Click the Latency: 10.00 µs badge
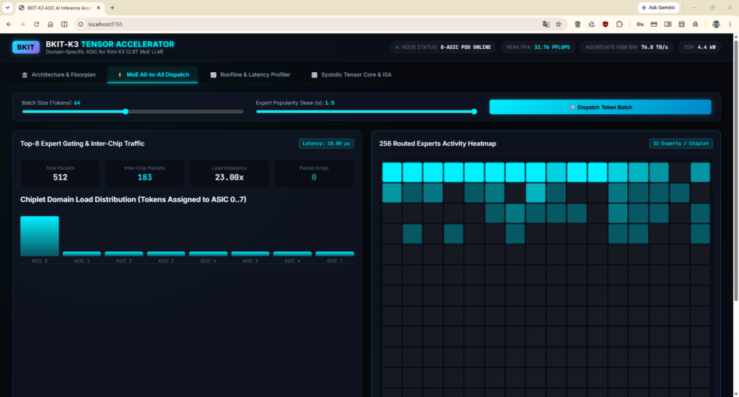Screen dimensions: 739x397 pyautogui.click(x=326, y=144)
